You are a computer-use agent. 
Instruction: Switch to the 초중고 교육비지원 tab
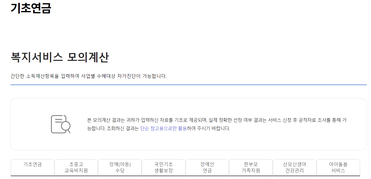point(76,167)
